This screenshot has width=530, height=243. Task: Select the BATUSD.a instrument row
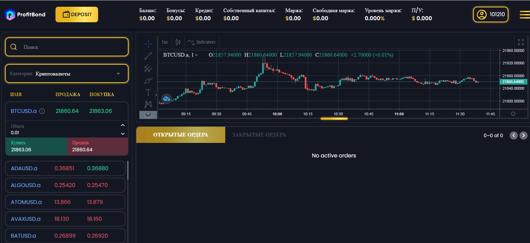65,236
